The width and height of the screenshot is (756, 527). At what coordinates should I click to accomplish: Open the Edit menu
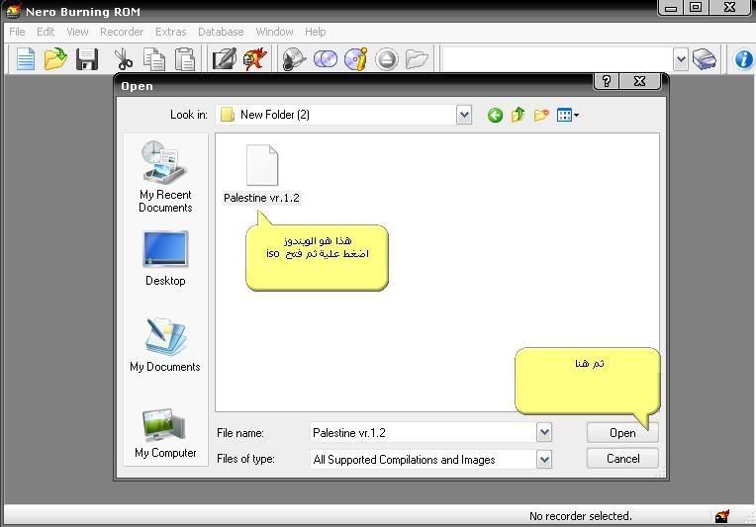coord(46,32)
